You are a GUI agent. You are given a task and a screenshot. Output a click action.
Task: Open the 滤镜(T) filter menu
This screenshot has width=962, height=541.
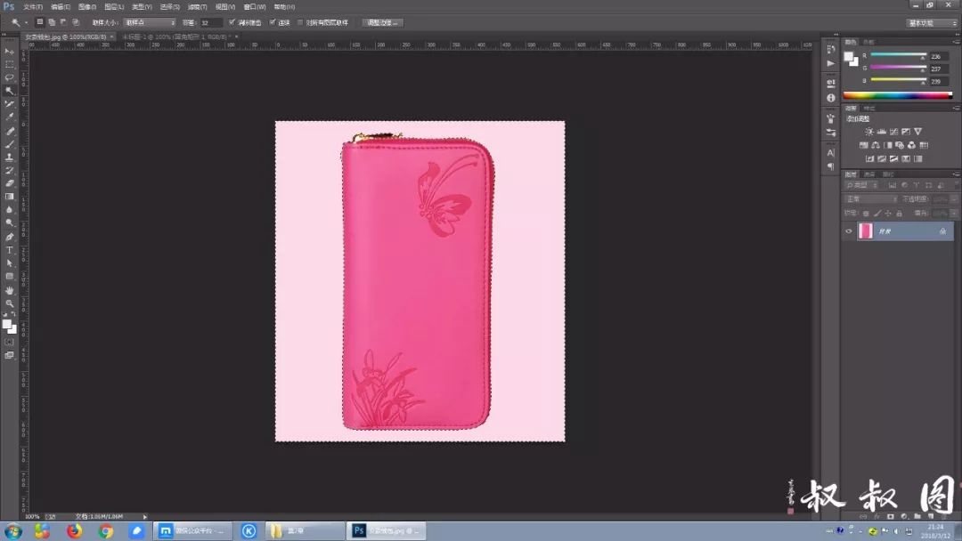197,6
